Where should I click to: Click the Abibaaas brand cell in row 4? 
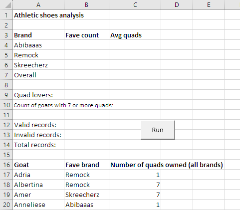[x=38, y=45]
